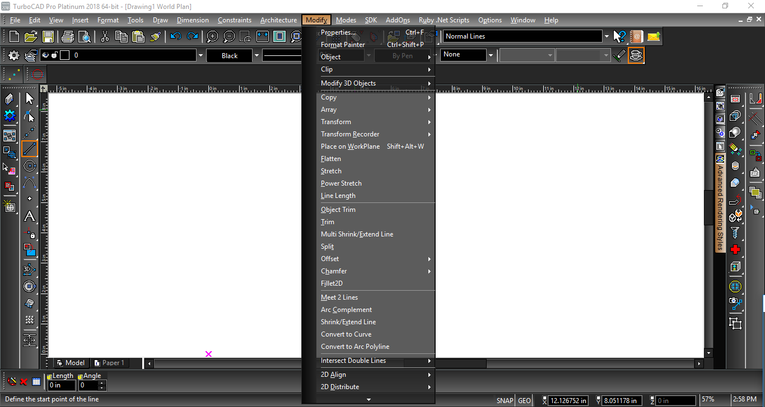Choose the Circle tool

pyautogui.click(x=30, y=166)
